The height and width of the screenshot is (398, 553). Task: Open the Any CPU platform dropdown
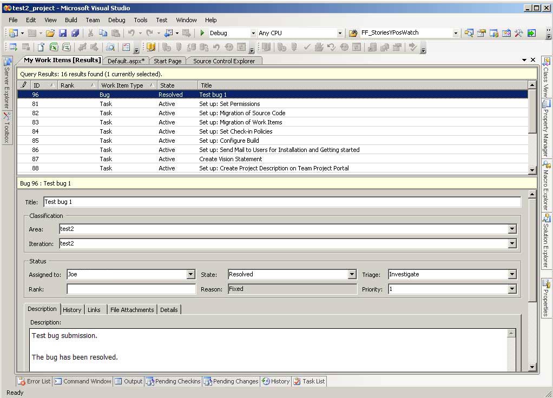click(340, 33)
